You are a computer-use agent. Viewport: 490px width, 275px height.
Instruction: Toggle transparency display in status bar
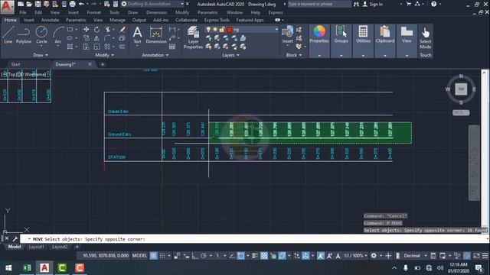pyautogui.click(x=264, y=256)
